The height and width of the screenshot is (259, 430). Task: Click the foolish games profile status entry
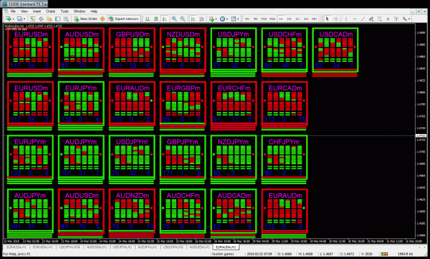pos(223,254)
